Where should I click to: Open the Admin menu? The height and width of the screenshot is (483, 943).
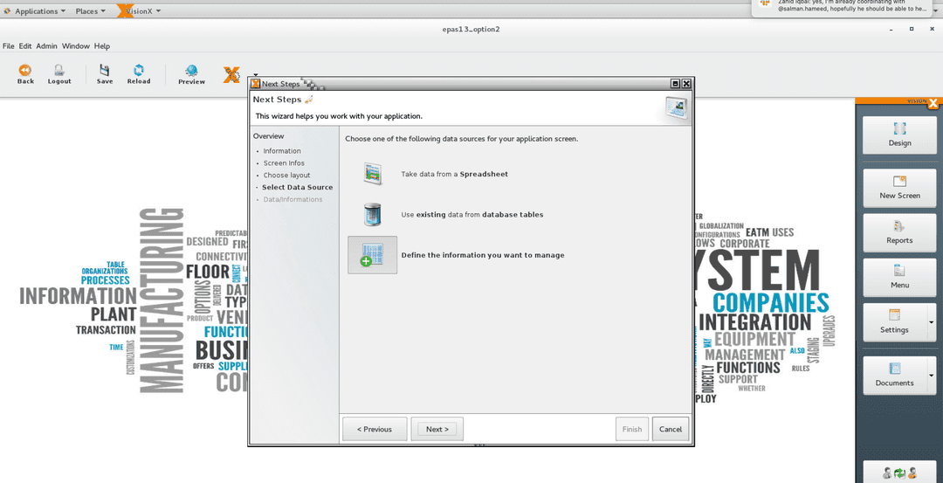tap(46, 46)
